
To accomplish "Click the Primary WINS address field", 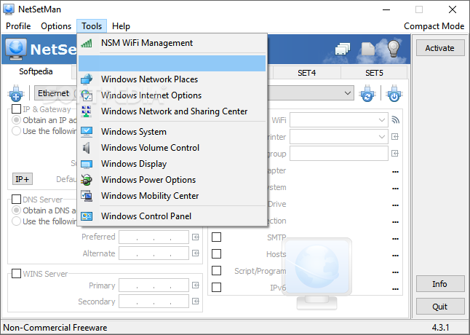I will click(x=154, y=285).
